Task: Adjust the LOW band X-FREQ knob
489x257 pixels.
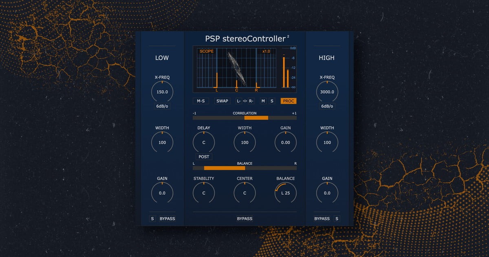Action: (162, 92)
